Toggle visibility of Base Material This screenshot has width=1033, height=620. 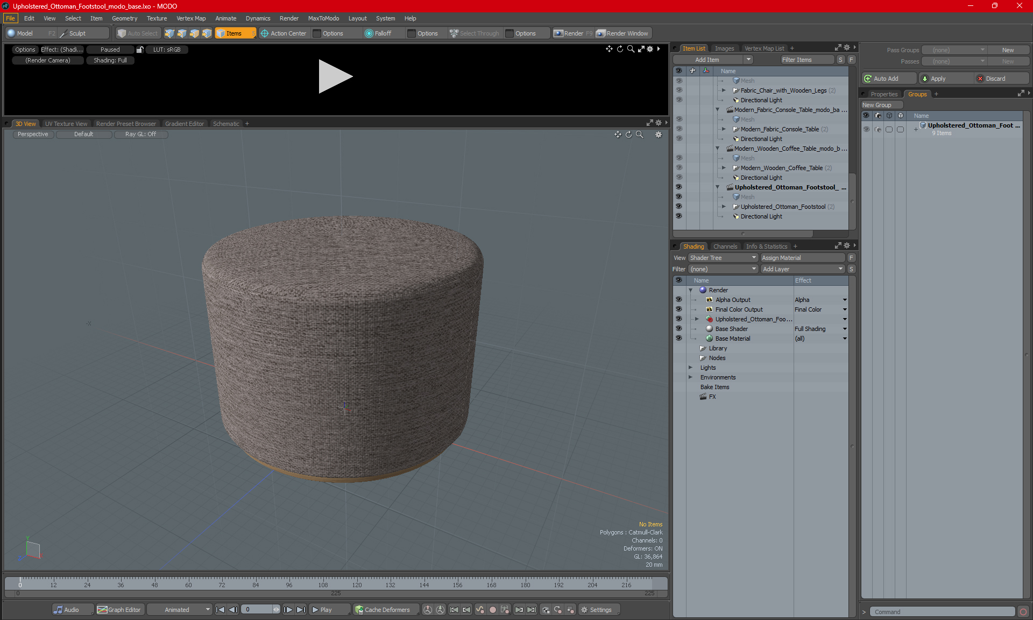coord(678,339)
